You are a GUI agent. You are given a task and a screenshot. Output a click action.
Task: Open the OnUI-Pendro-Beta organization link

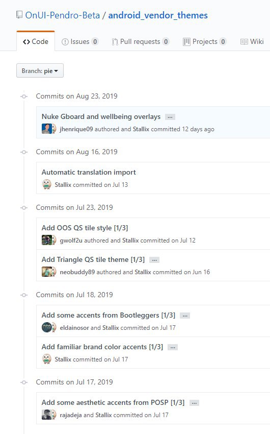[62, 15]
